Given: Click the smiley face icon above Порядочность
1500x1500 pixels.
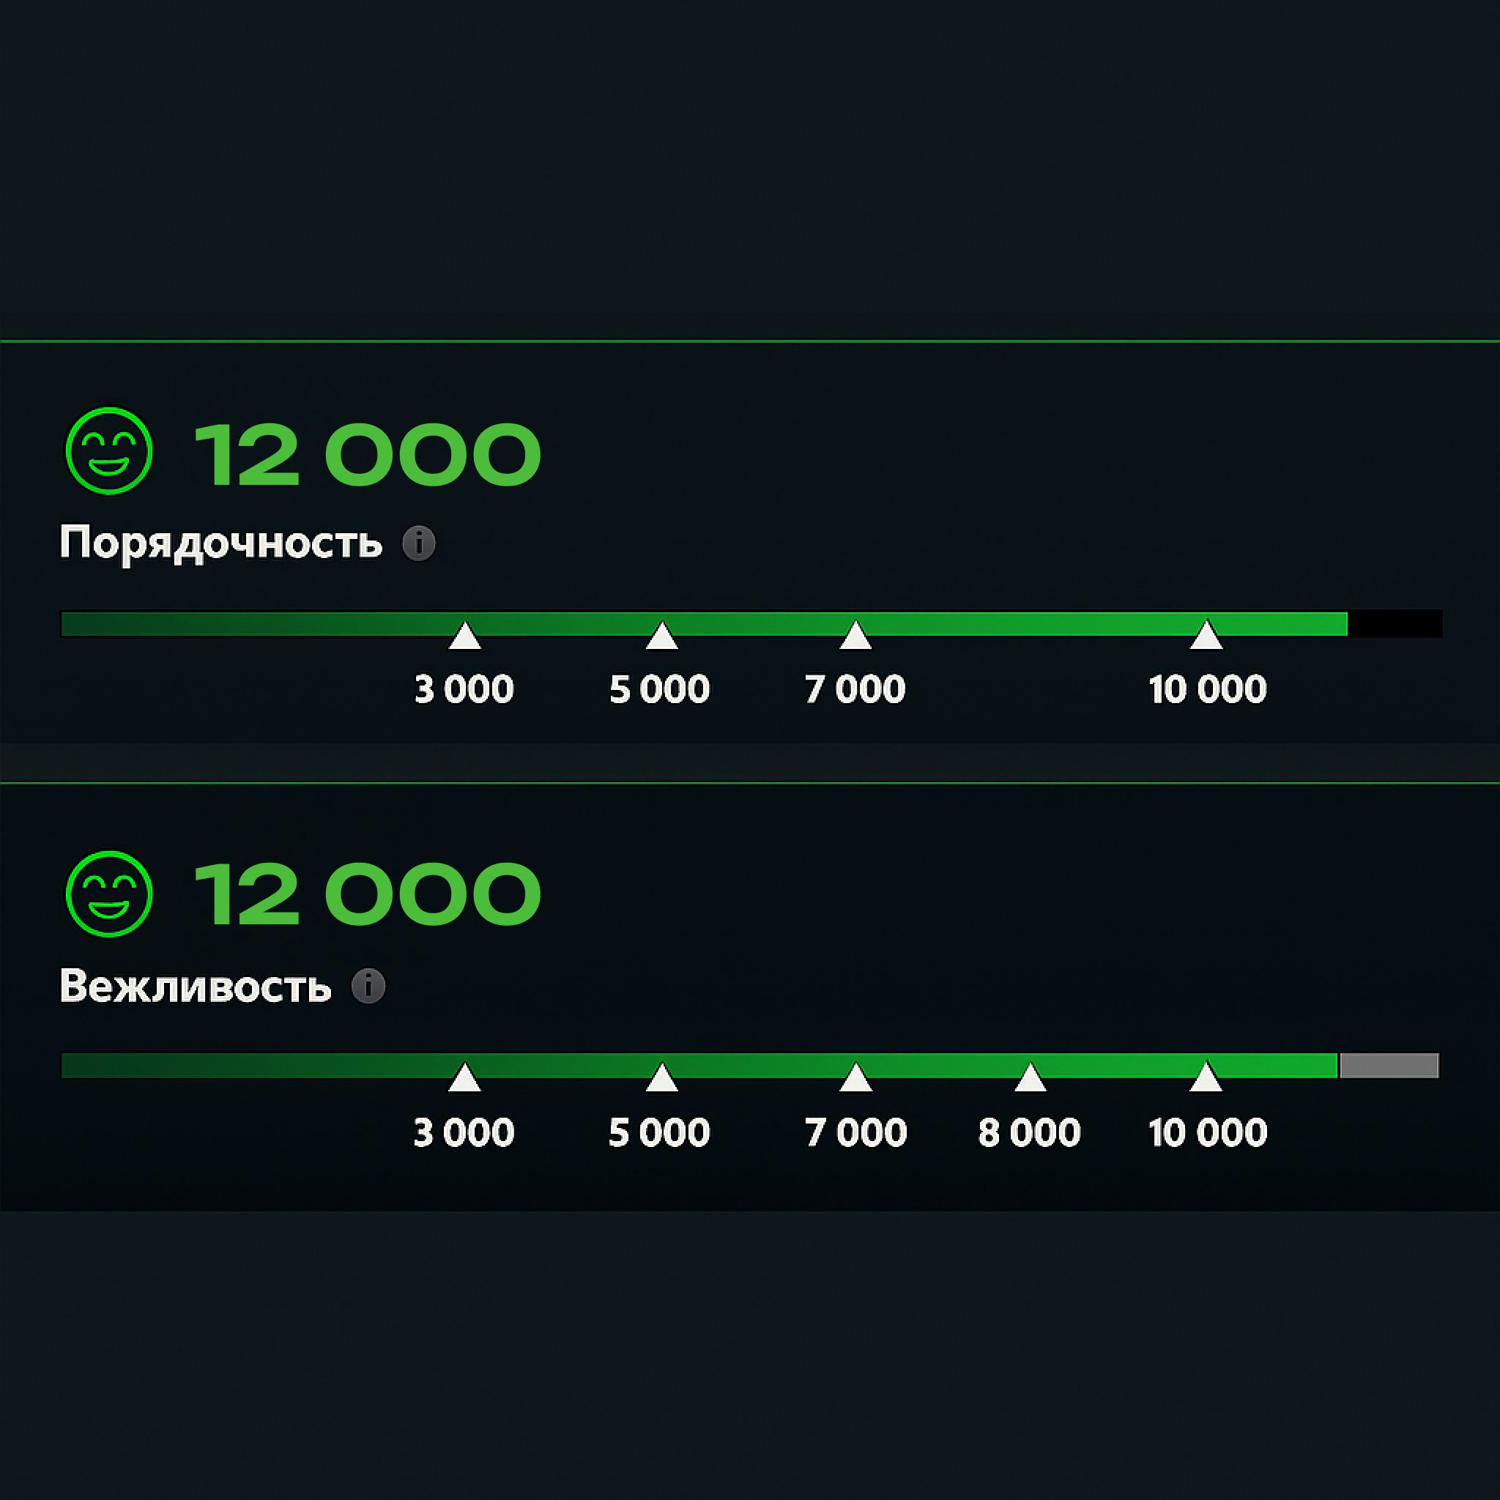Looking at the screenshot, I should (x=109, y=451).
